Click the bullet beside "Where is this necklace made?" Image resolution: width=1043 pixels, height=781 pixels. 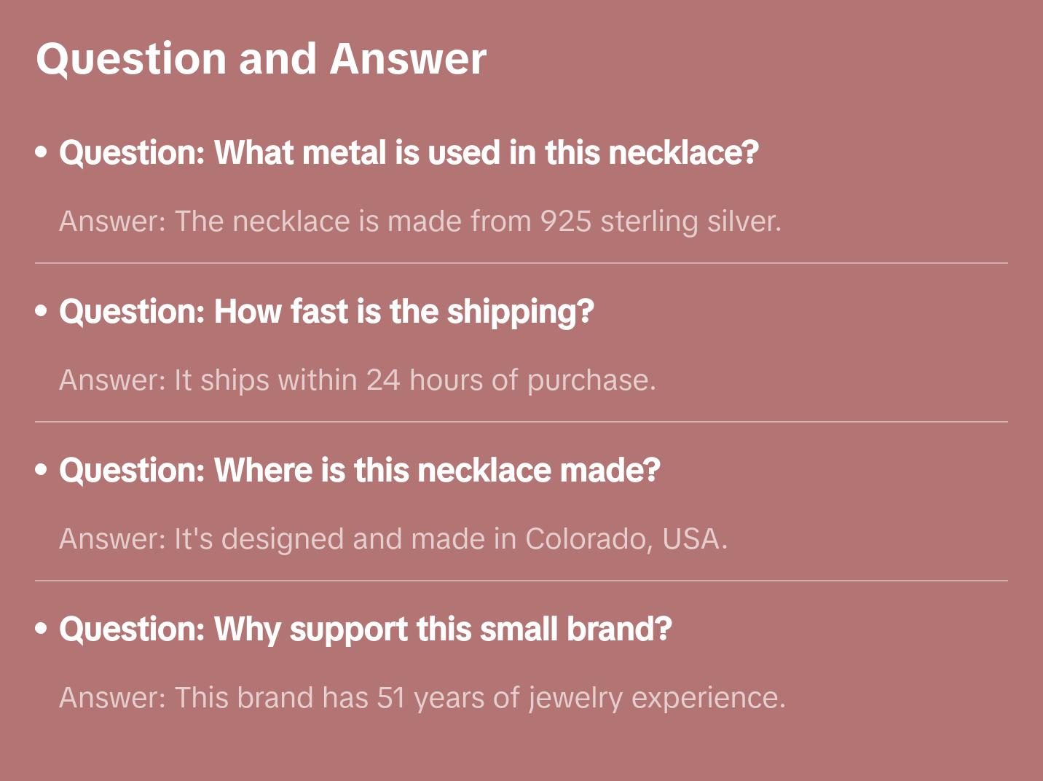[x=42, y=470]
